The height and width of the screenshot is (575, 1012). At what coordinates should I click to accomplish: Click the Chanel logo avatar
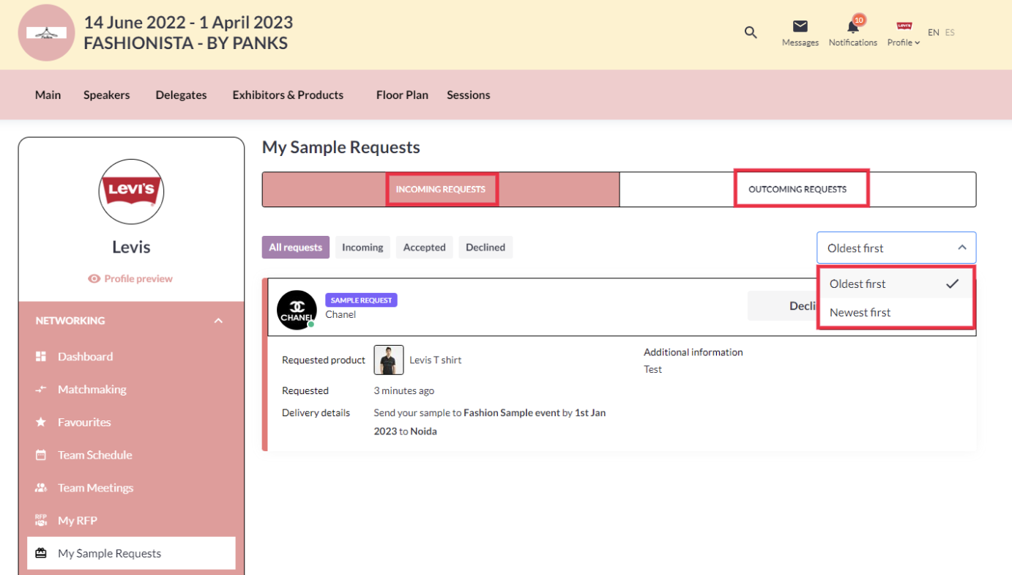coord(297,310)
